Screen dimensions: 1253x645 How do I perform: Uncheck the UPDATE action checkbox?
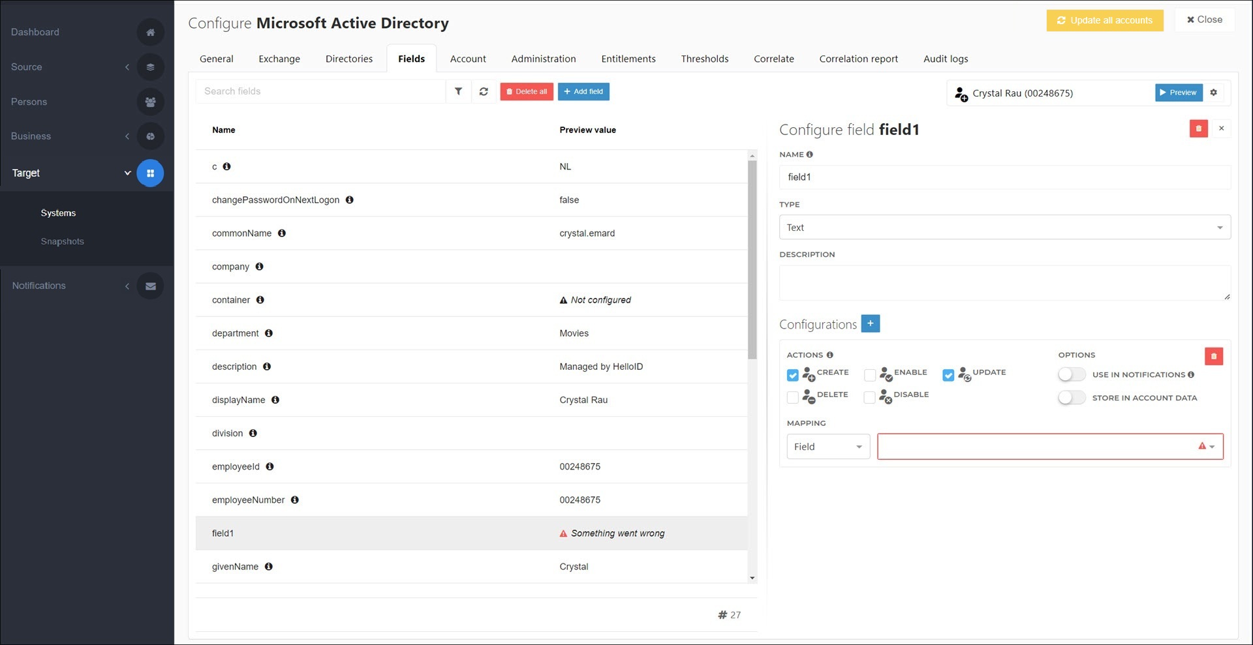948,375
